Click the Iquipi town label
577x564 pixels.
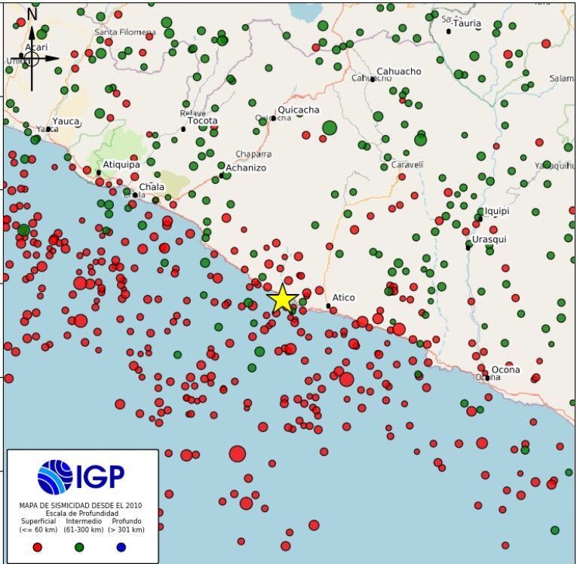click(497, 211)
